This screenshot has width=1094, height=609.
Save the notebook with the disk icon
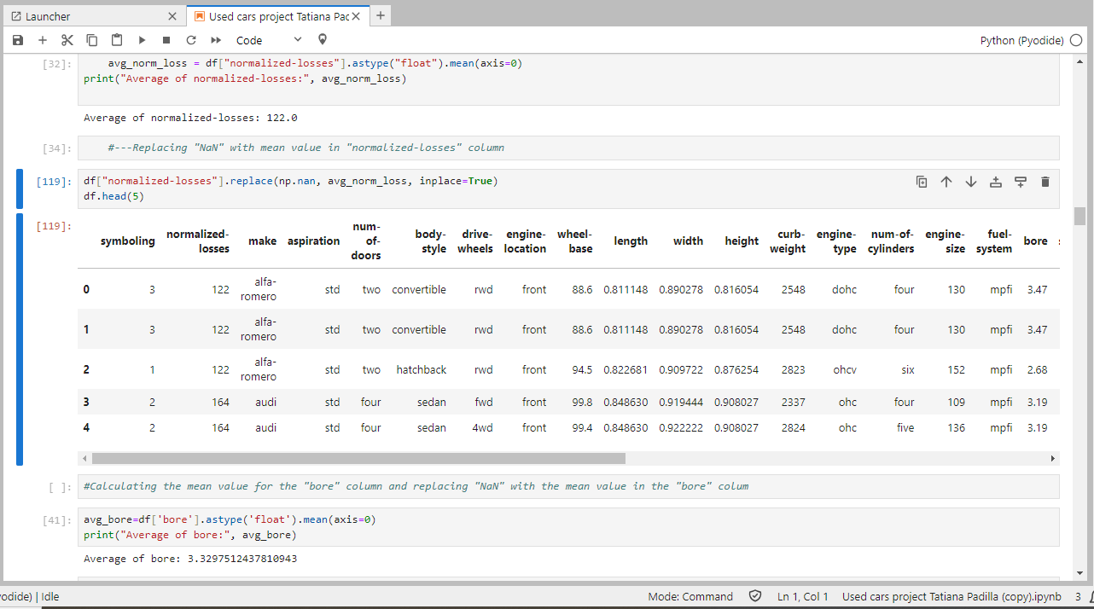point(18,40)
